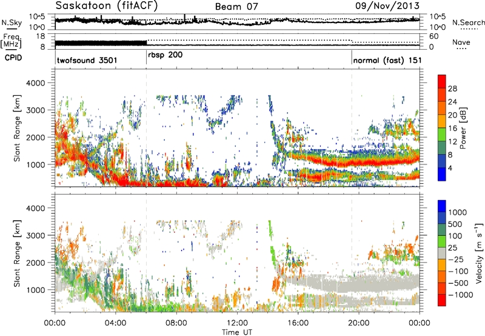The height and width of the screenshot is (336, 485).
Task: Click the "Time UT" axis title
Action: pyautogui.click(x=237, y=332)
